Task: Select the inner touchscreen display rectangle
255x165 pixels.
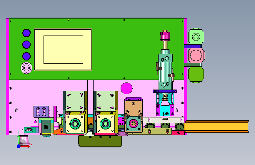Action: click(63, 50)
